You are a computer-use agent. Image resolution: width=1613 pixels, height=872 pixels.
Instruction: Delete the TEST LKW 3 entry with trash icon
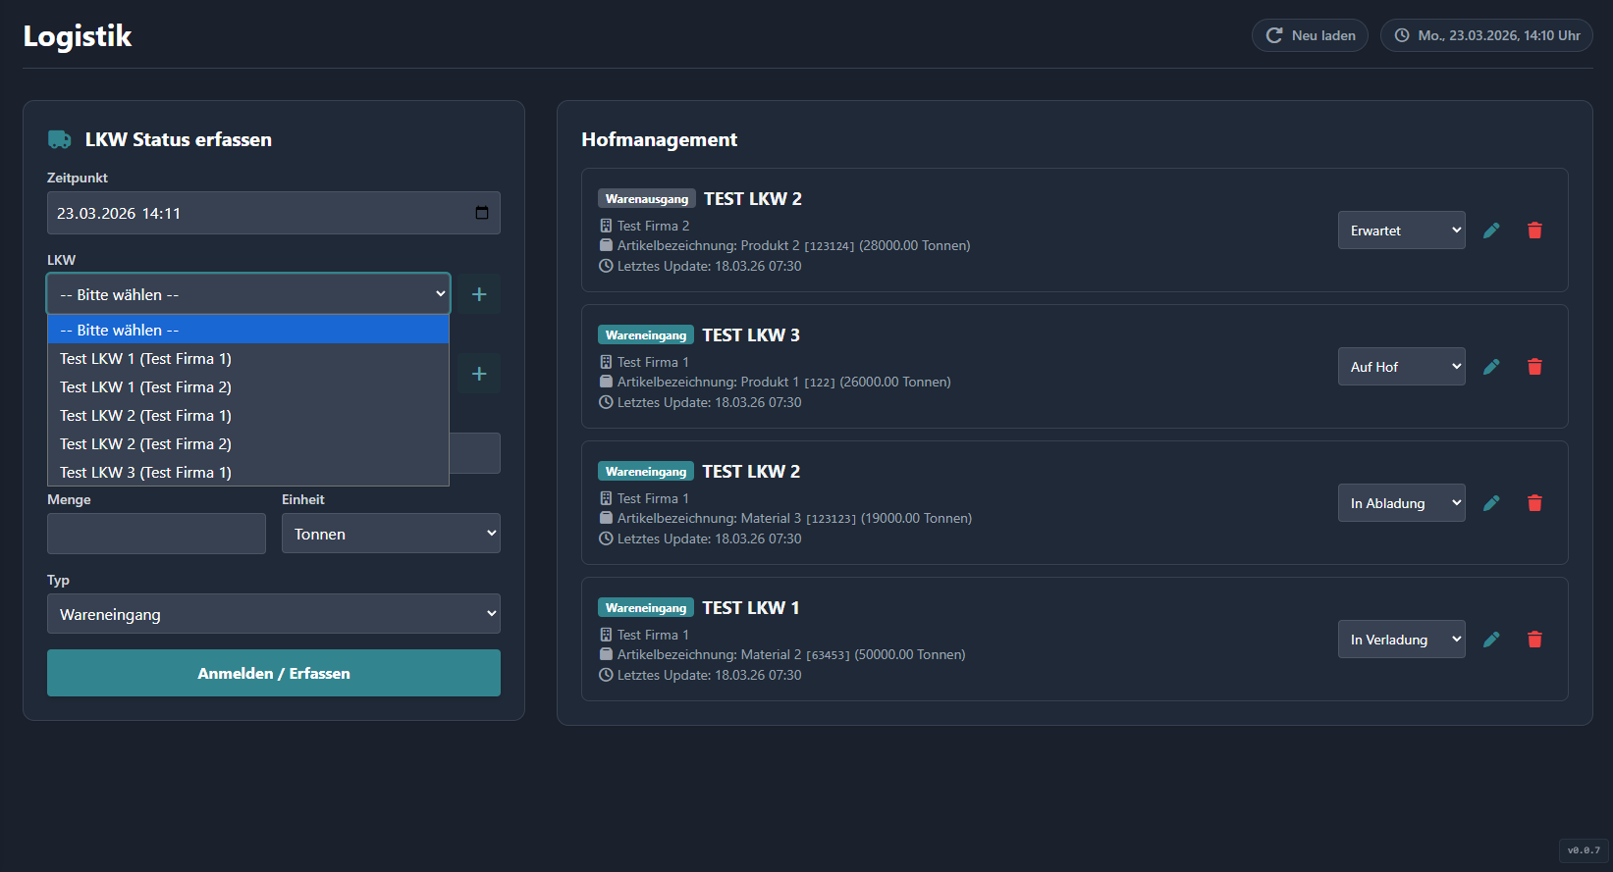point(1534,367)
